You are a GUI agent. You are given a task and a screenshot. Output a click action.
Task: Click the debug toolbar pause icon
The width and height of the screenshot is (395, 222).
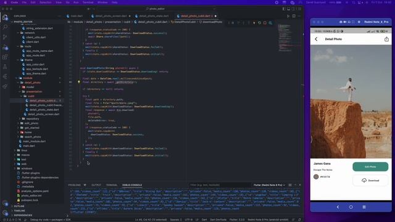(233, 23)
